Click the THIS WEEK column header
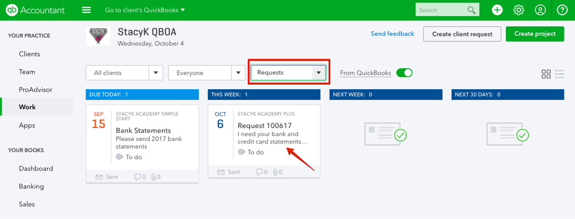 click(264, 95)
